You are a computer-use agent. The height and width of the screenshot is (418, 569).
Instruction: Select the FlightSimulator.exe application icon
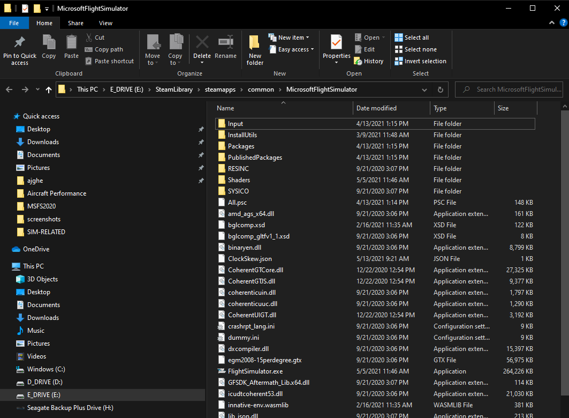coord(222,371)
